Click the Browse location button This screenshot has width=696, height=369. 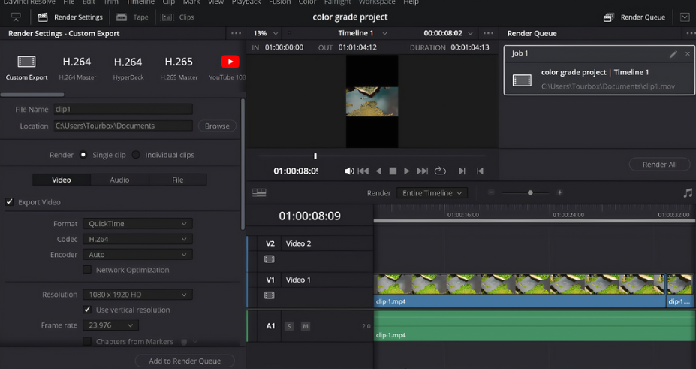pos(217,126)
